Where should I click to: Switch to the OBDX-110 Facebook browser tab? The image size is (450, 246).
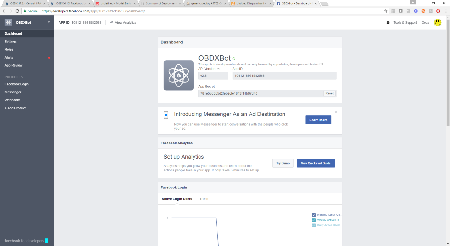(x=70, y=3)
